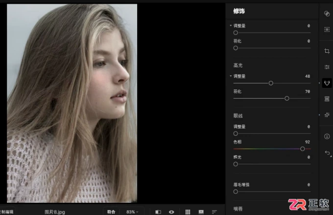Screen dimensions: 333x215
Task: Open the adjustment sliders panel icon
Action: pos(327,67)
